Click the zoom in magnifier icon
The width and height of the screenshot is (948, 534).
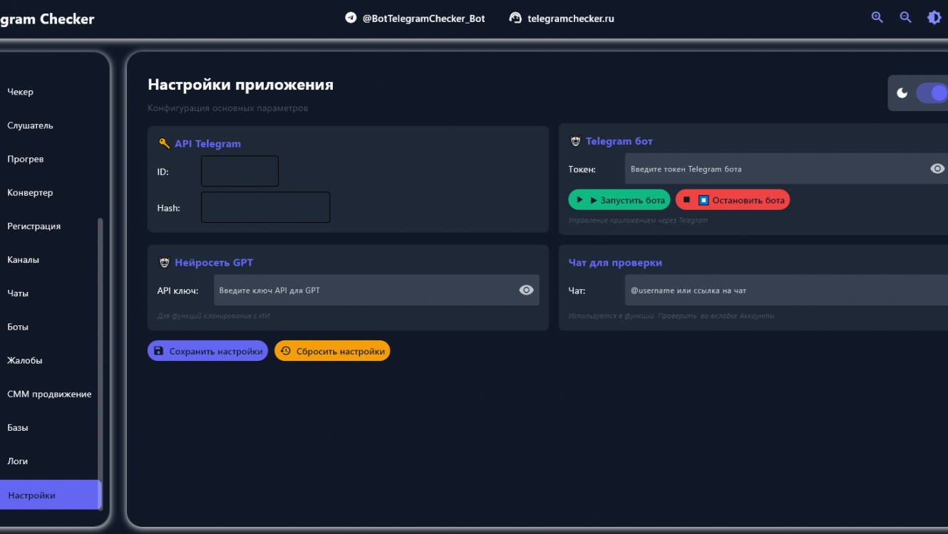tap(877, 18)
